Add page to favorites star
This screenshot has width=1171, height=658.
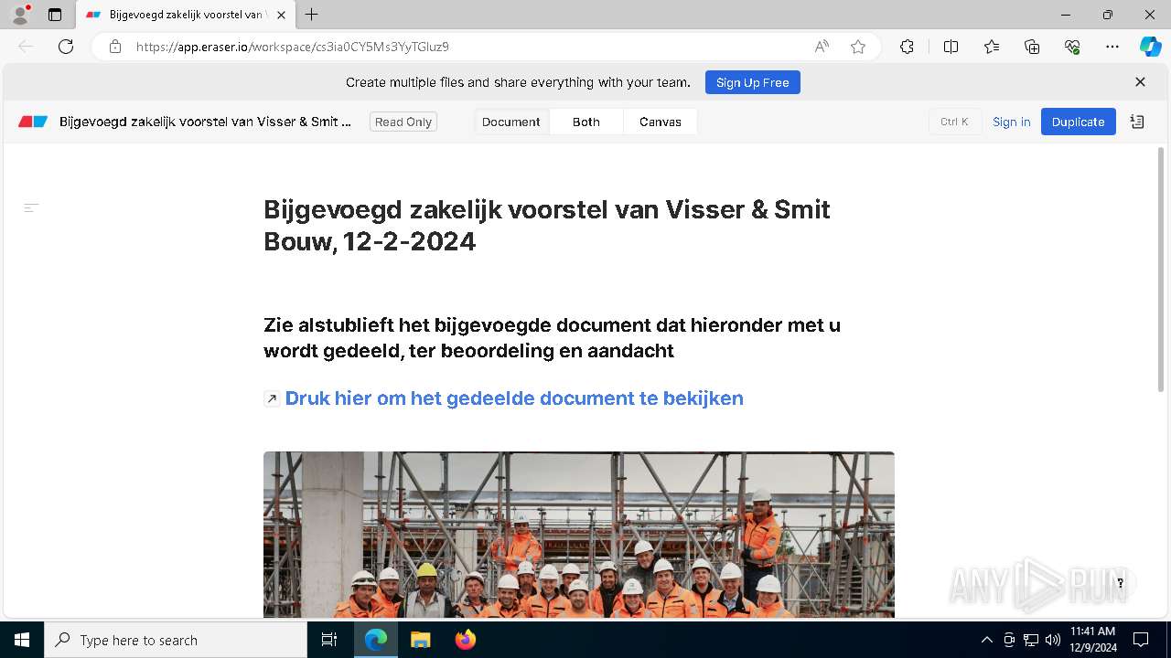pos(858,47)
